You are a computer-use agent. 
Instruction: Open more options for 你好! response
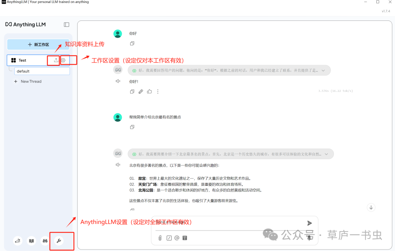click(x=158, y=91)
